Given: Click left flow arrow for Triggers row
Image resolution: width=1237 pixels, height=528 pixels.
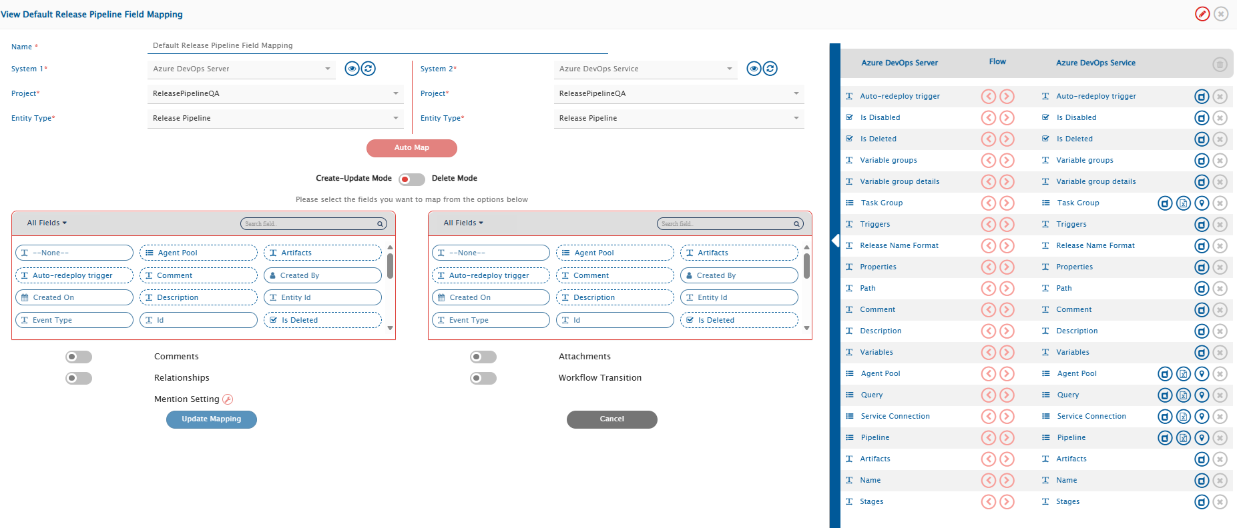Looking at the screenshot, I should coord(988,225).
